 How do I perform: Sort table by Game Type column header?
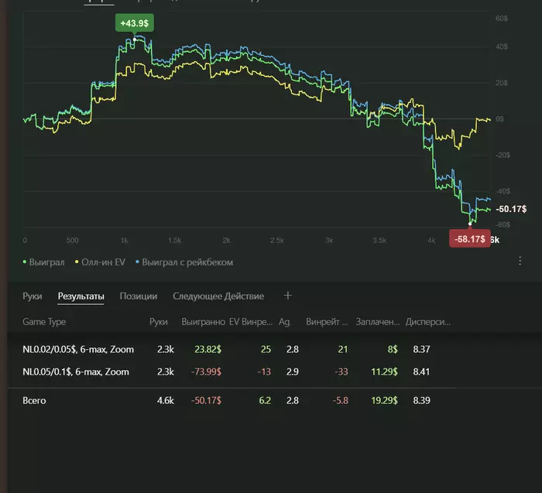point(44,322)
